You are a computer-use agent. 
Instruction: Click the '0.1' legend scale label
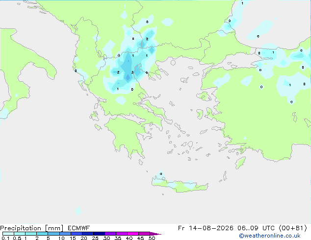(5, 238)
